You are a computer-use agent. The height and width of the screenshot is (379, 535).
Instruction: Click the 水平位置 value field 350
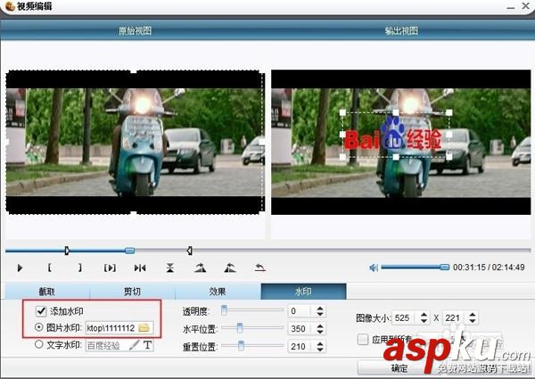301,329
